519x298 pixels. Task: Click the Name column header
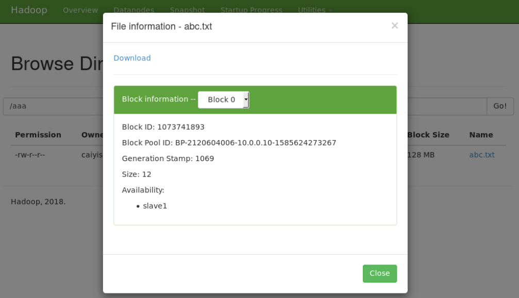pos(481,135)
